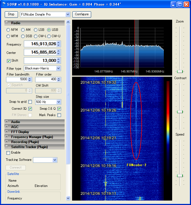Click the Speed slider handle
This screenshot has width=191, height=205.
click(180, 176)
